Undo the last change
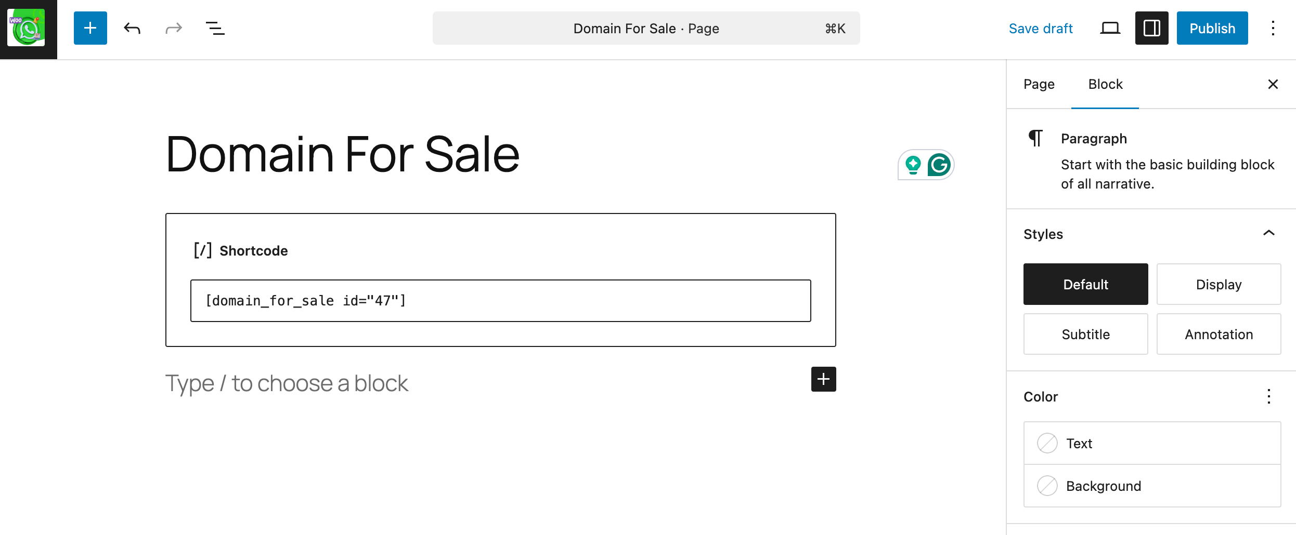This screenshot has height=535, width=1296. [x=132, y=28]
